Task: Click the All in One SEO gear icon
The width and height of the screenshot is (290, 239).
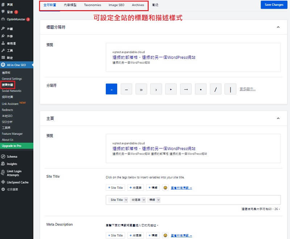Action: click(3, 65)
